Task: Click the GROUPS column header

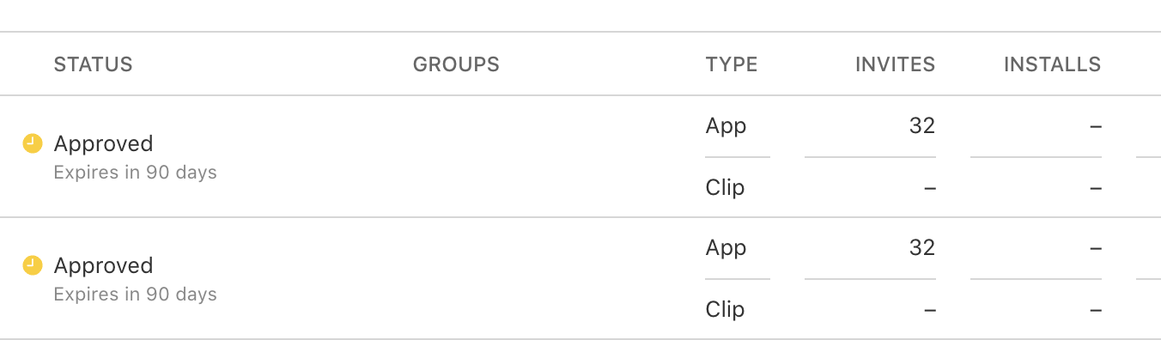Action: 456,64
